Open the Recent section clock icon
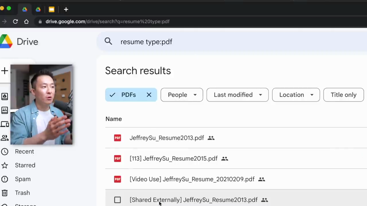This screenshot has height=206, width=367. coord(5,151)
